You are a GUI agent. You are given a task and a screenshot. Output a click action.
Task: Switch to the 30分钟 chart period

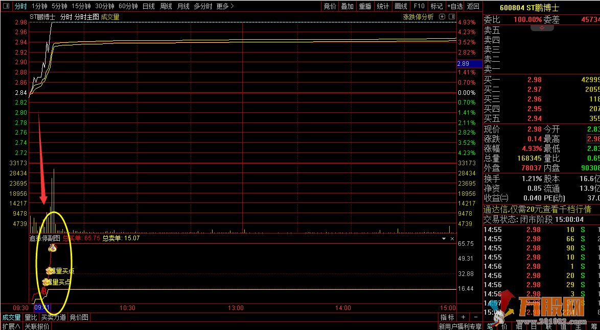click(x=105, y=6)
